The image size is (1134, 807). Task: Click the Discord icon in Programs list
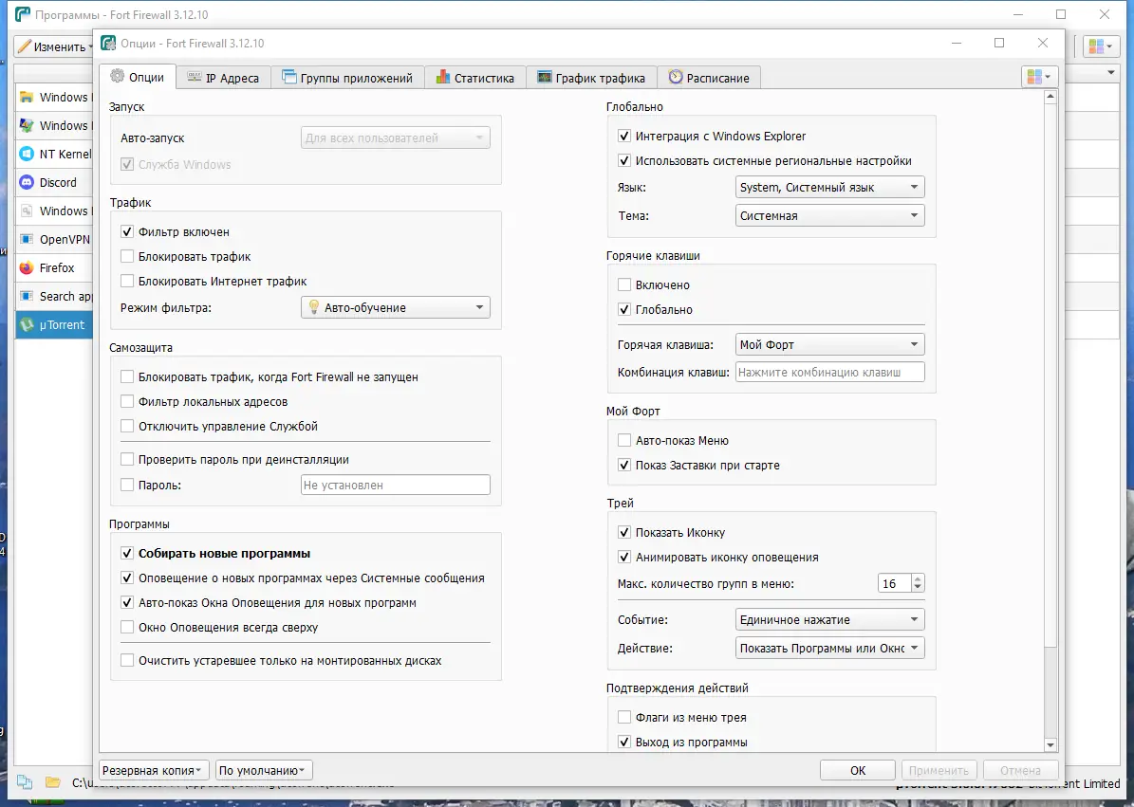pyautogui.click(x=27, y=182)
